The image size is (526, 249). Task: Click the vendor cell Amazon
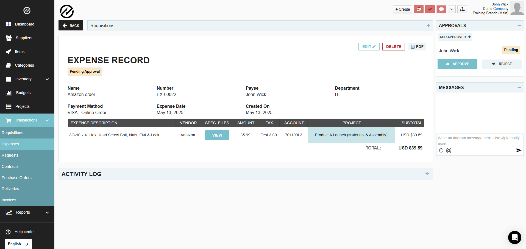pyautogui.click(x=188, y=135)
